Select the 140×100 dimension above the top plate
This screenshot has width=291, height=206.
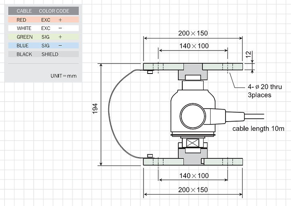[x=194, y=46]
